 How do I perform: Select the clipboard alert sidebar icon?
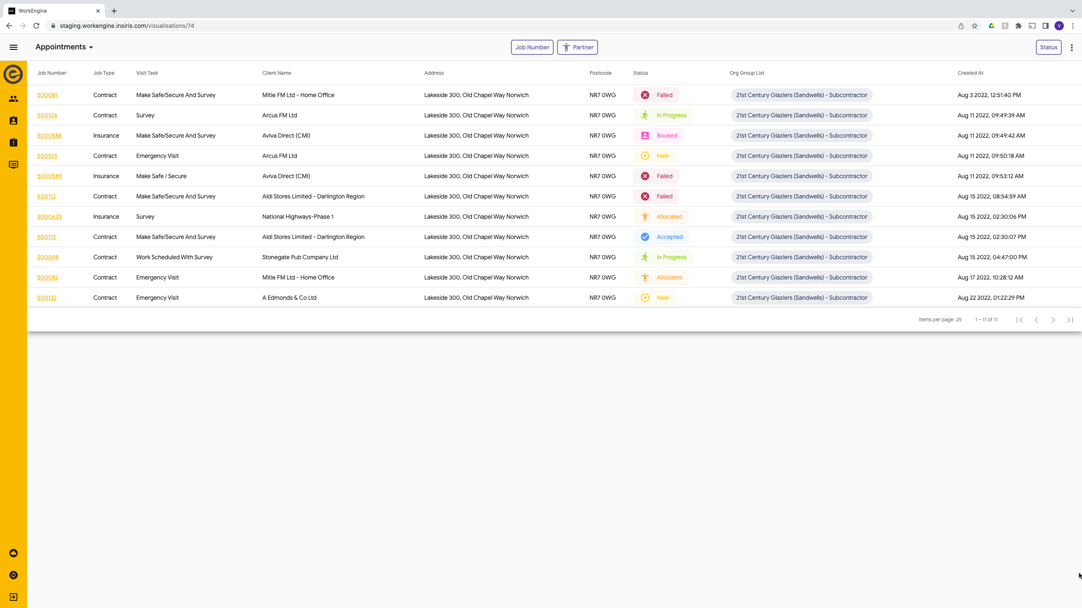tap(14, 143)
